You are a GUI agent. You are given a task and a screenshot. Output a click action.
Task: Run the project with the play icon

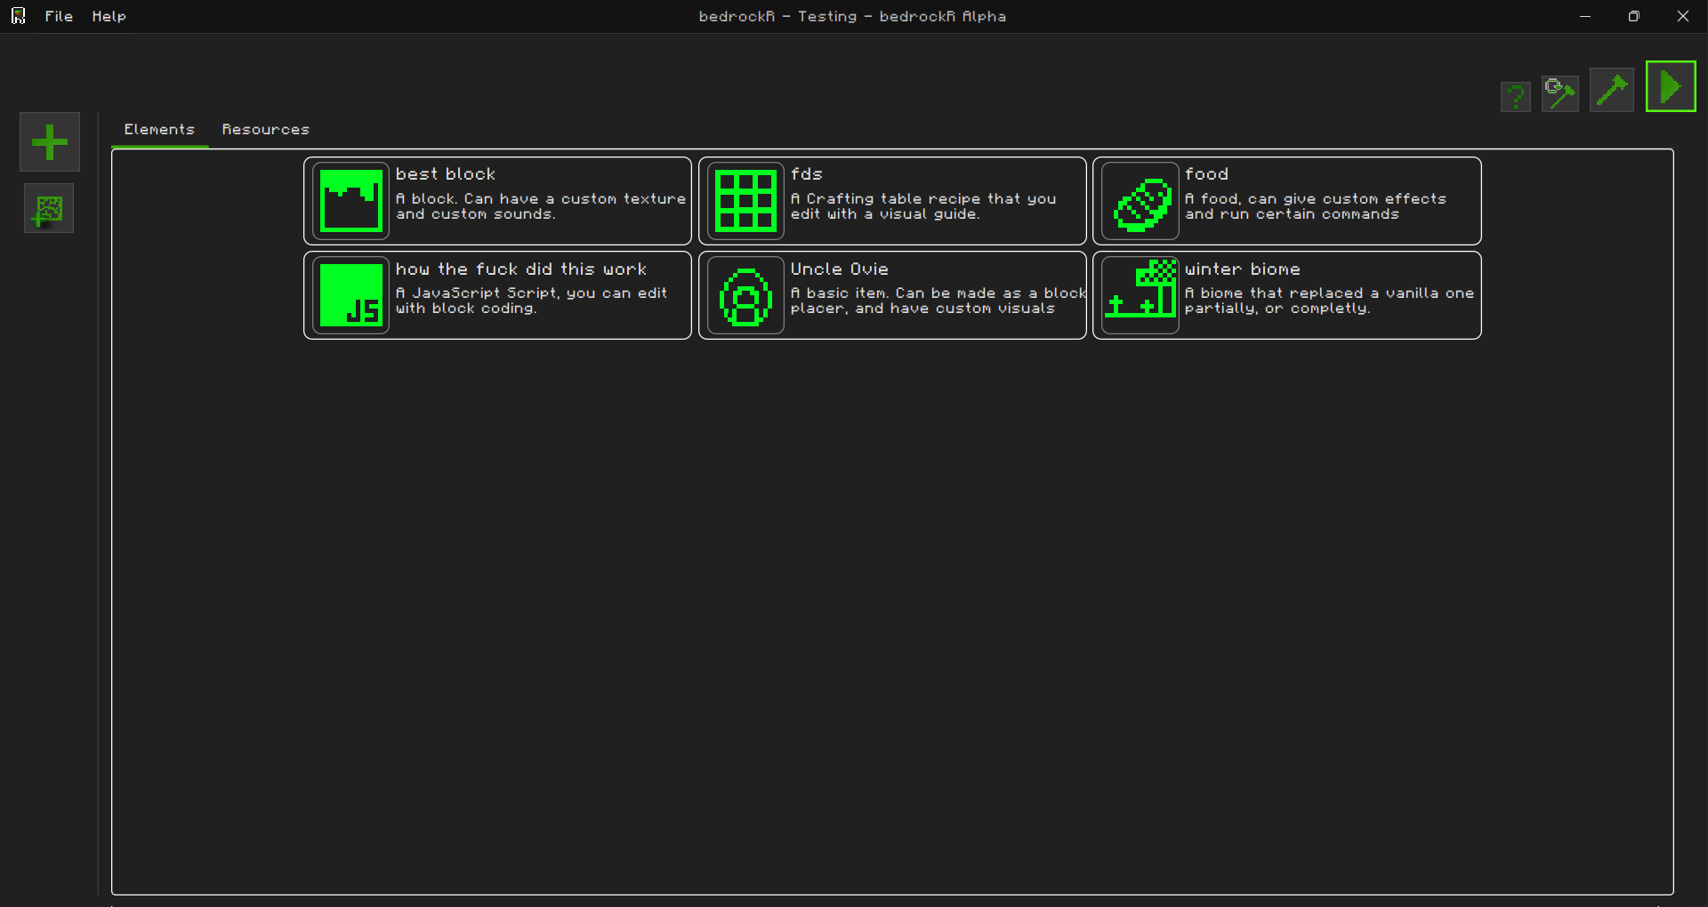[x=1671, y=86]
